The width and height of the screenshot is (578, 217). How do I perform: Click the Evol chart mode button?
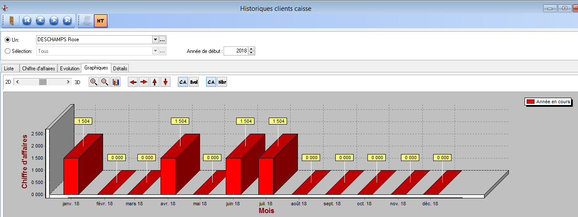pos(194,82)
